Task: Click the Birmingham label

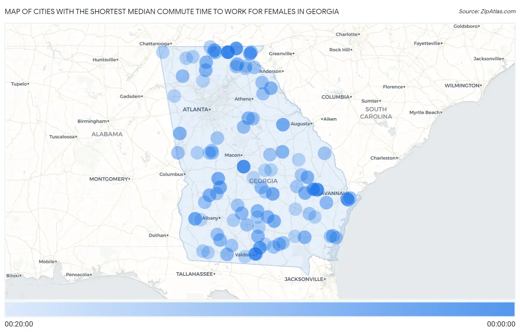Action: (92, 121)
